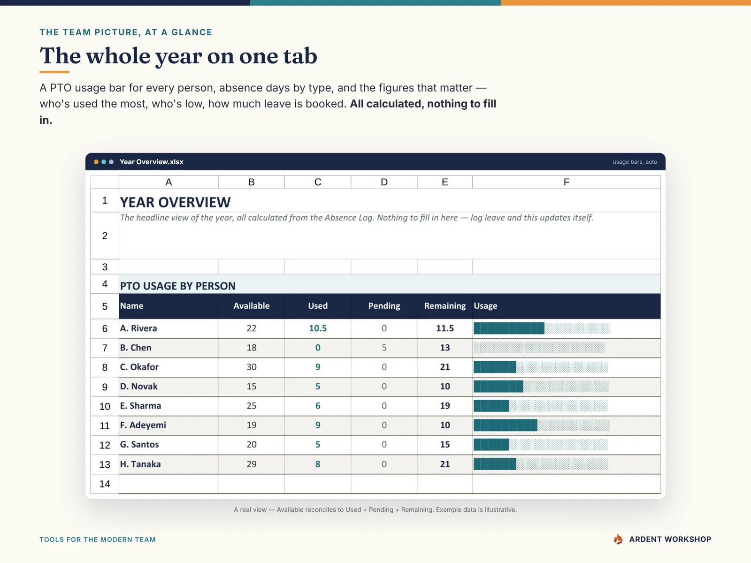Click B. Chen's empty usage bar

539,348
